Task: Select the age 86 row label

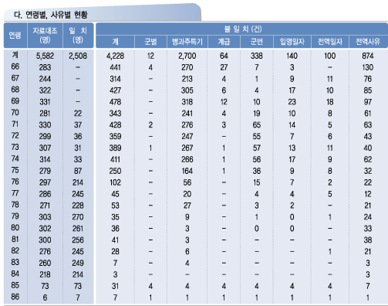Action: point(15,297)
